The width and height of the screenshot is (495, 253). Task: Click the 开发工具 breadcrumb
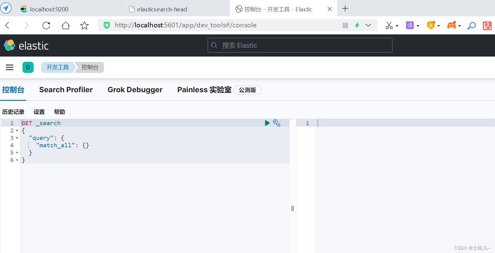coord(58,67)
